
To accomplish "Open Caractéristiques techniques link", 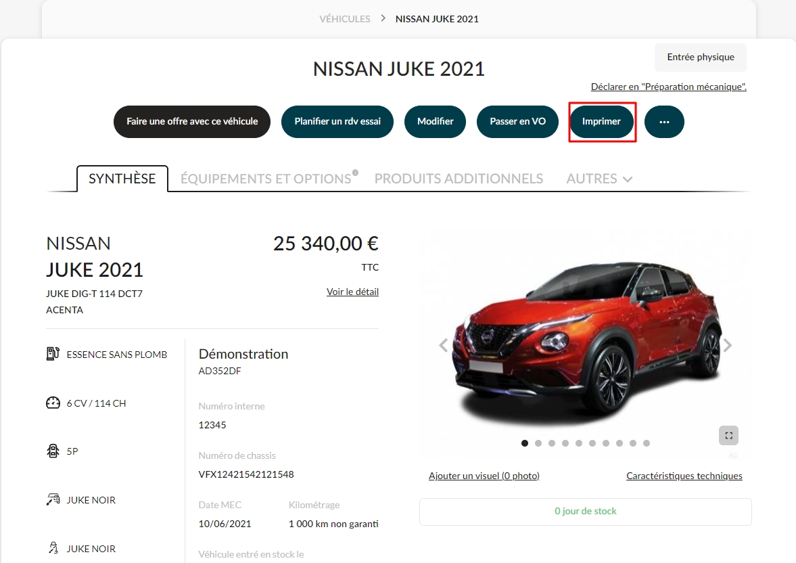I will 684,476.
